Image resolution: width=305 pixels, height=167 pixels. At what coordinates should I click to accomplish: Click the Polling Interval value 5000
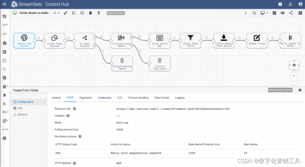pyautogui.click(x=120, y=129)
